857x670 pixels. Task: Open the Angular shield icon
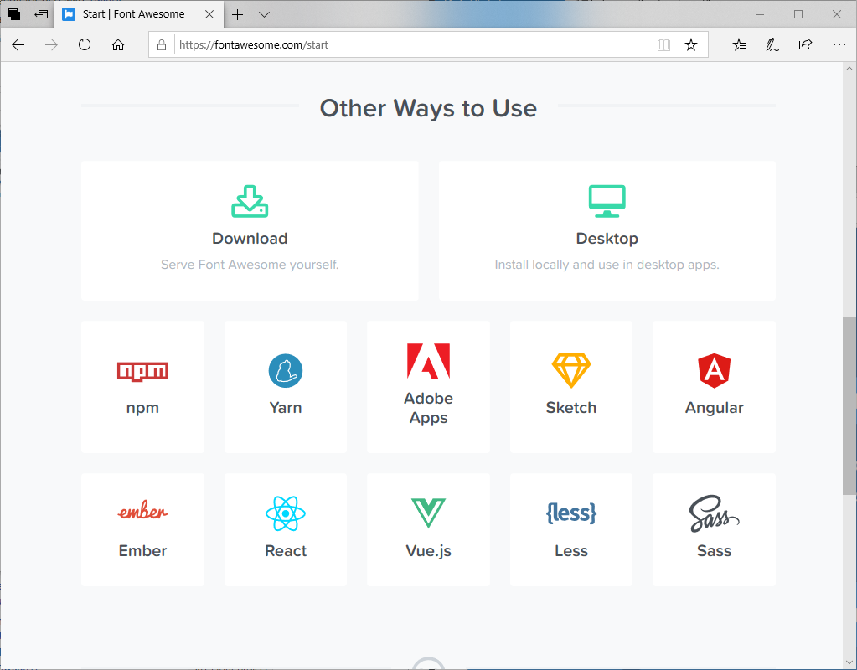pos(714,369)
